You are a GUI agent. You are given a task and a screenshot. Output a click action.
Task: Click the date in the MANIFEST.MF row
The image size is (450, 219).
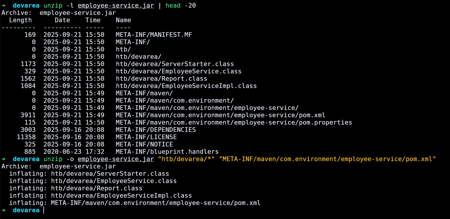coord(62,35)
